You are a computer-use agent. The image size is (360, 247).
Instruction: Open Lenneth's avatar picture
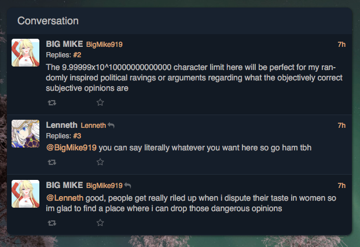25,134
